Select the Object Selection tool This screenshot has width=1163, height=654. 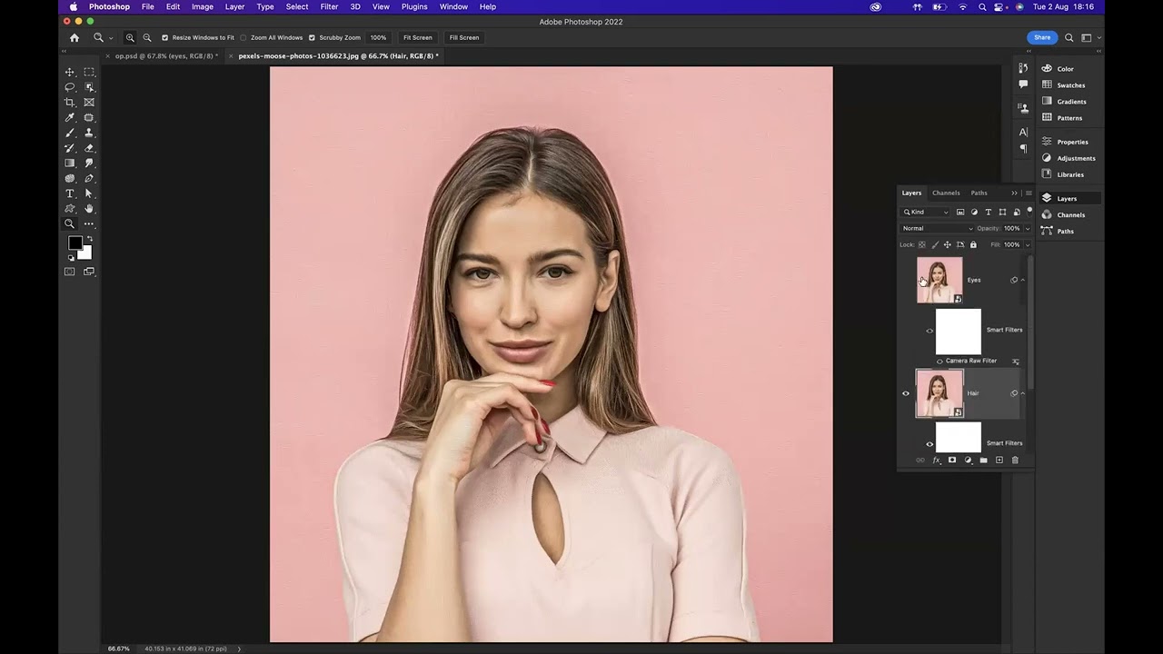(x=89, y=87)
